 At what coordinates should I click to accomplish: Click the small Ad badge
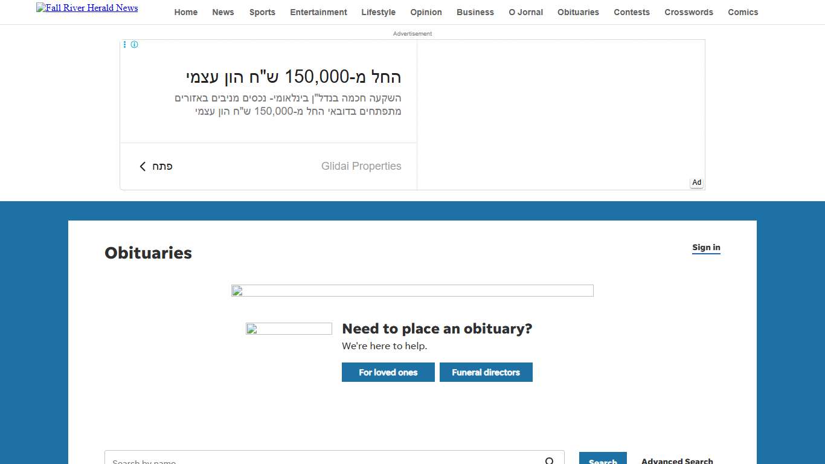click(x=696, y=182)
